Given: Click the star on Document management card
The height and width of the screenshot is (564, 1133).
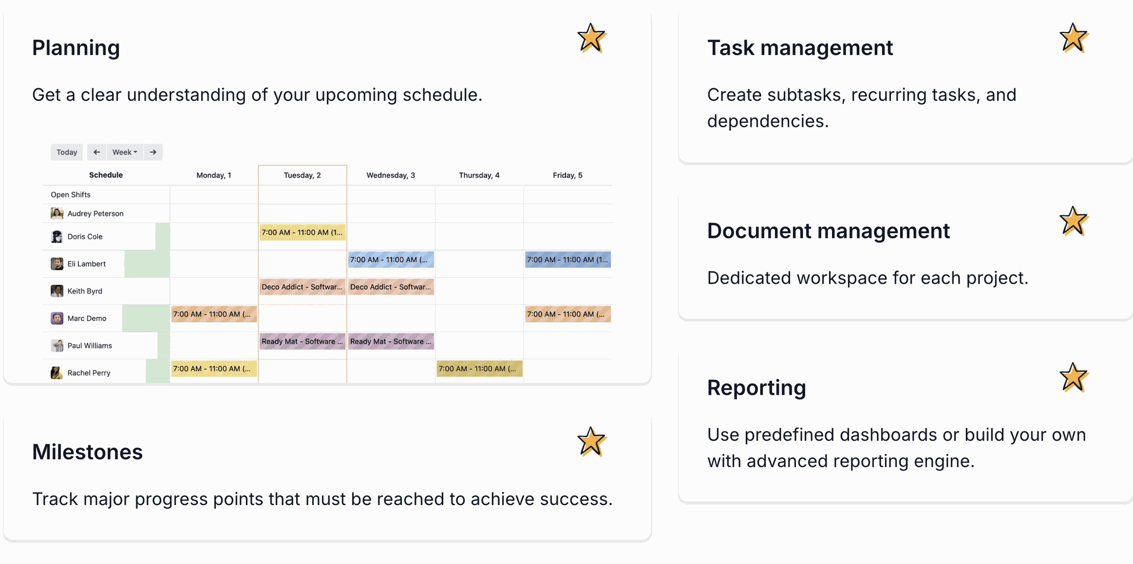Looking at the screenshot, I should pyautogui.click(x=1073, y=221).
